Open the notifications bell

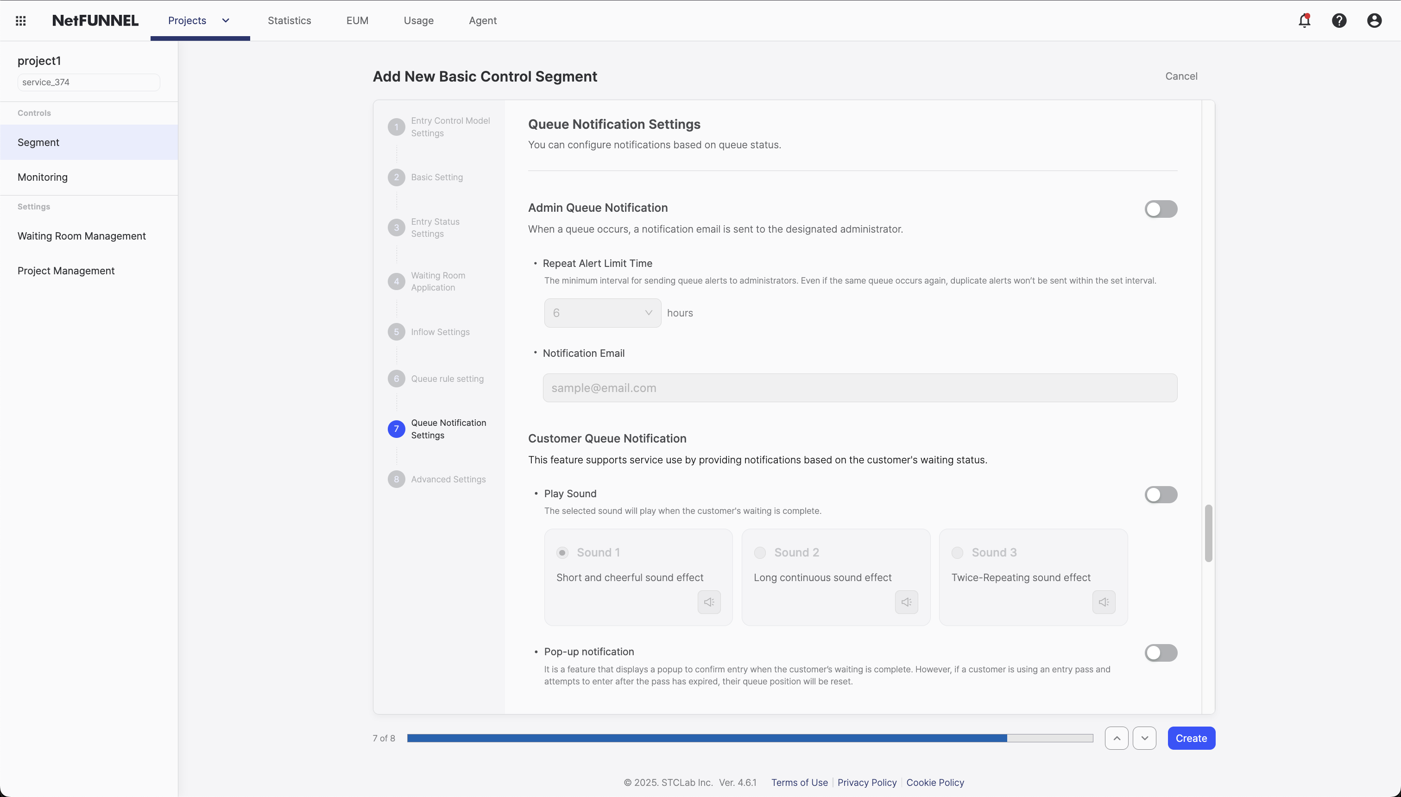[x=1304, y=21]
